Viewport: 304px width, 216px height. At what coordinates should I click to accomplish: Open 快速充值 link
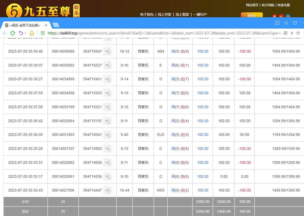click(284, 5)
